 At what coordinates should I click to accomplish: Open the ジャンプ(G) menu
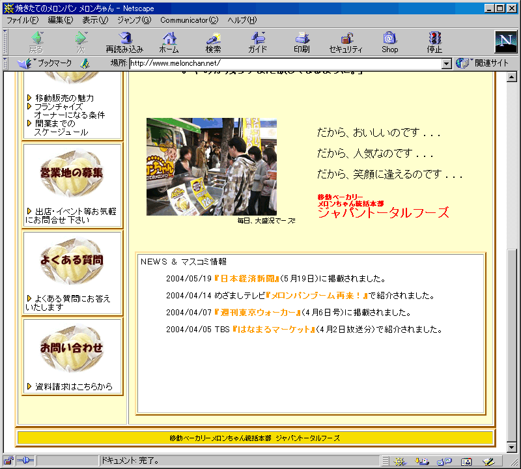(x=134, y=20)
